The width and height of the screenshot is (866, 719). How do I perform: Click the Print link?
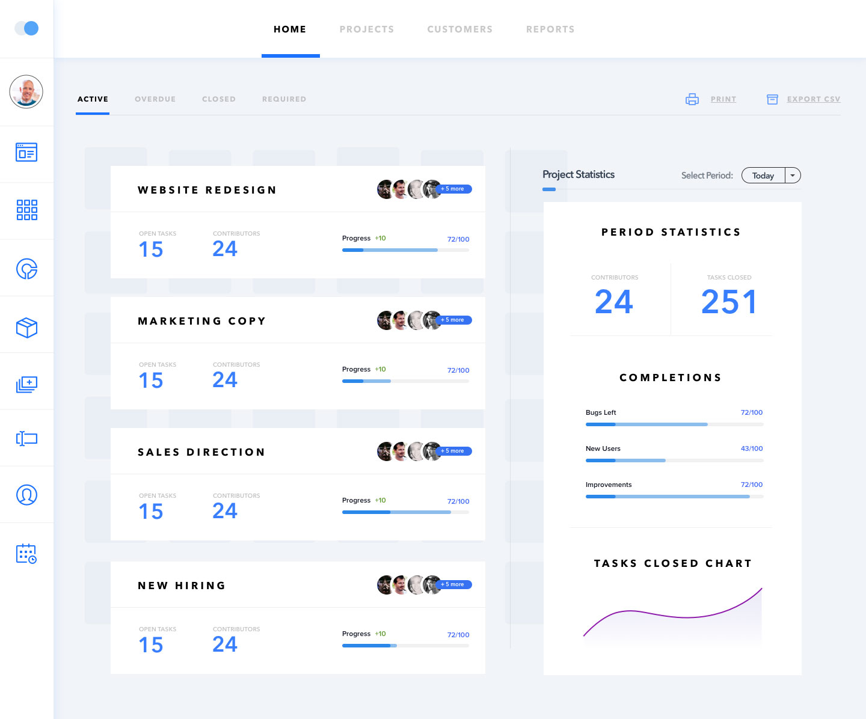click(723, 99)
